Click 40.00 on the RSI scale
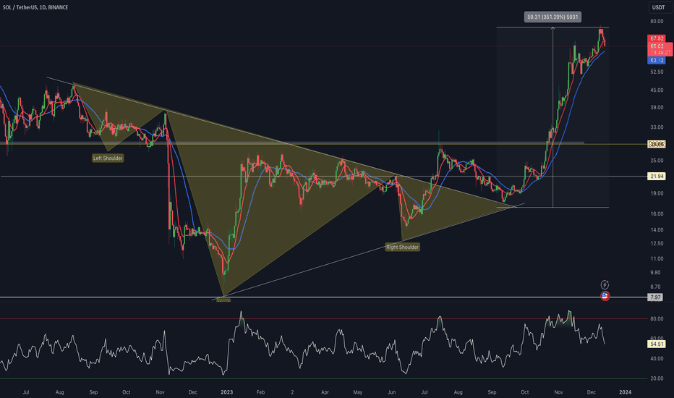The height and width of the screenshot is (398, 674). tap(657, 358)
